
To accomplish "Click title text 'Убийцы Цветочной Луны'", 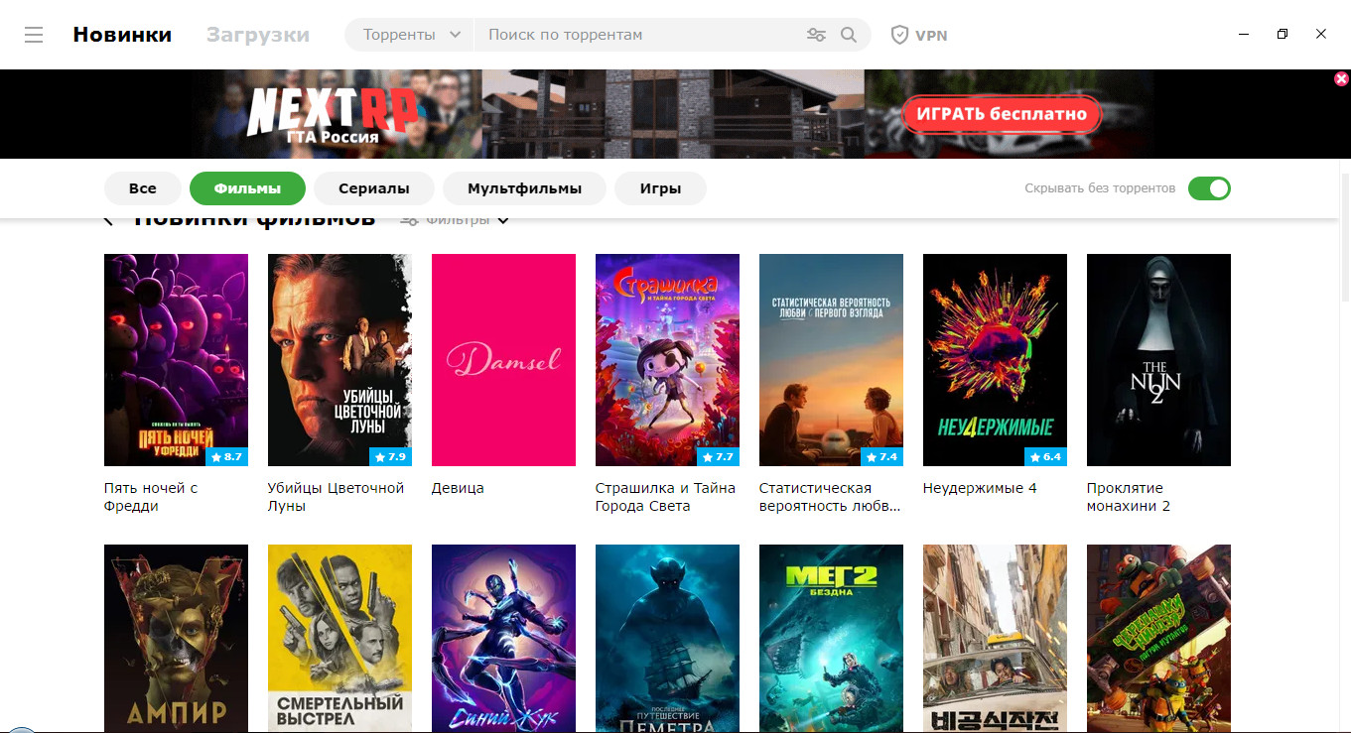I will (x=336, y=497).
